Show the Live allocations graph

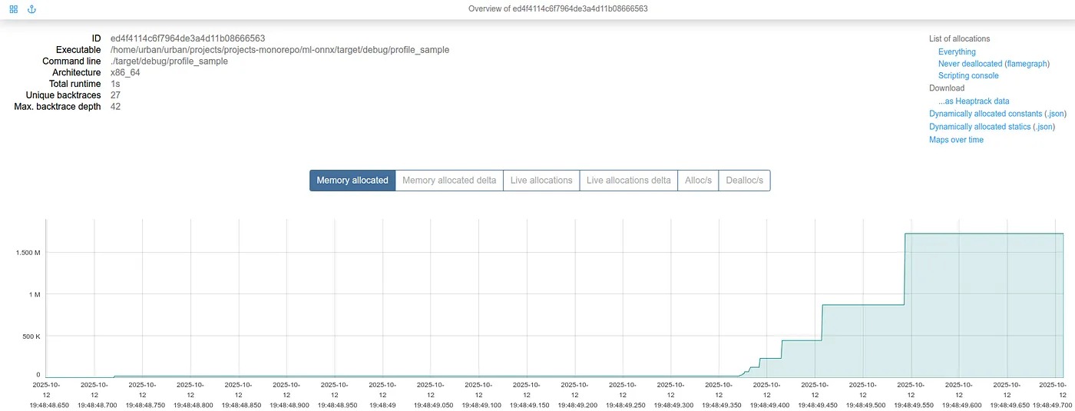point(541,181)
